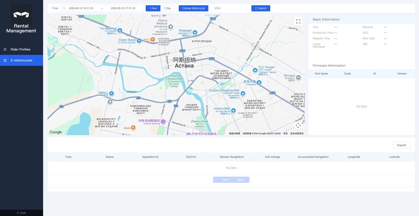Click the Export button
Image resolution: width=419 pixels, height=216 pixels.
click(x=402, y=145)
